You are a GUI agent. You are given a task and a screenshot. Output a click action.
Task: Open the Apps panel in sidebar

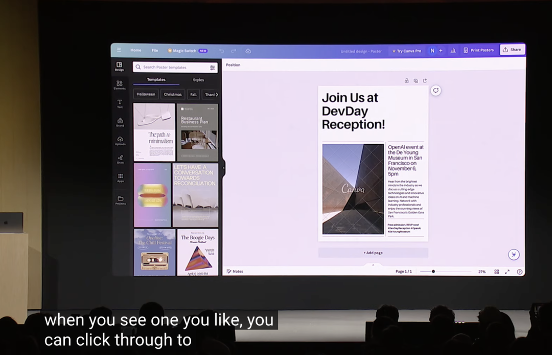pyautogui.click(x=121, y=178)
